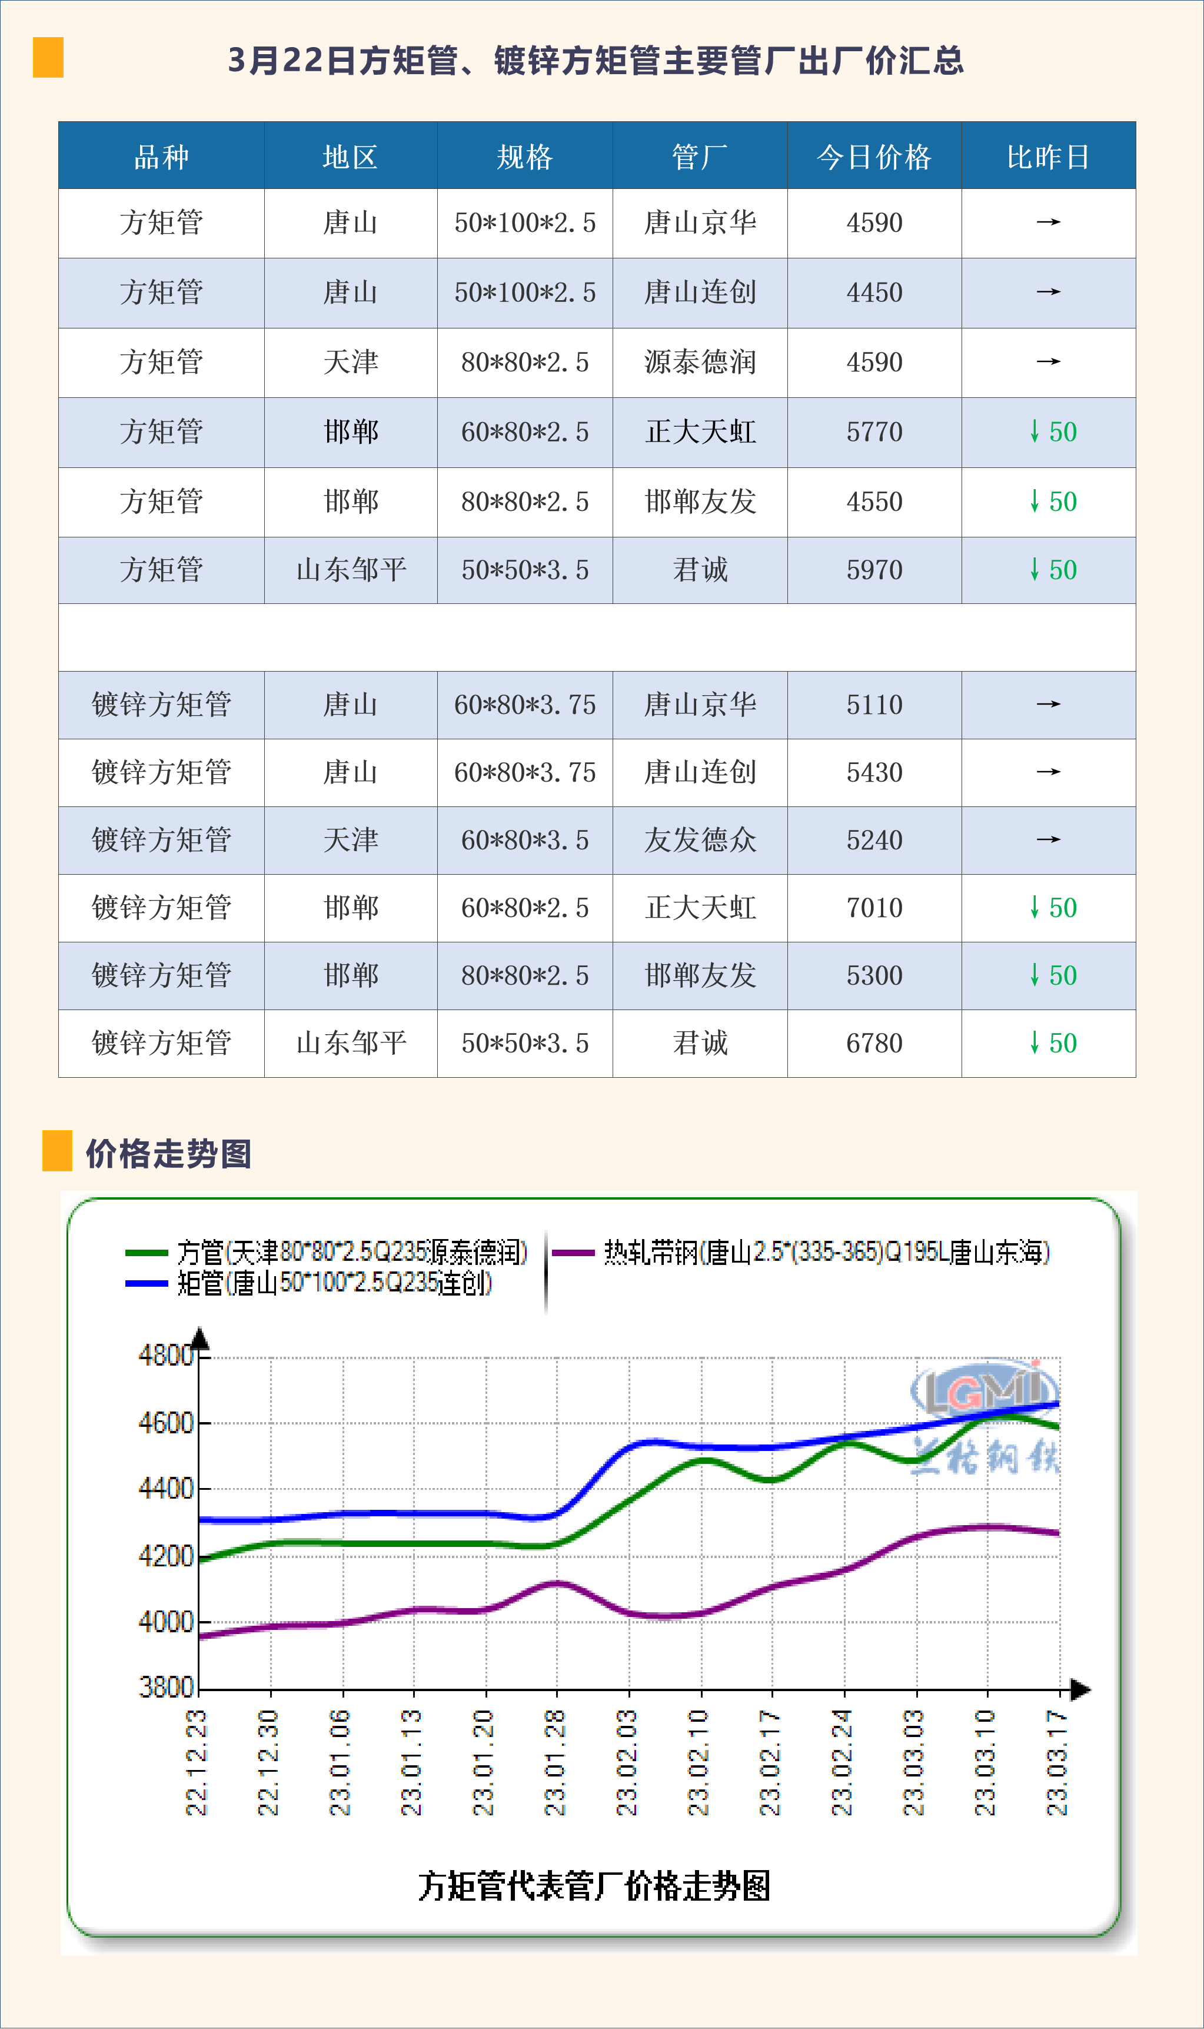
Task: Click the green down arrow for 君诚 5970
Action: click(1035, 570)
